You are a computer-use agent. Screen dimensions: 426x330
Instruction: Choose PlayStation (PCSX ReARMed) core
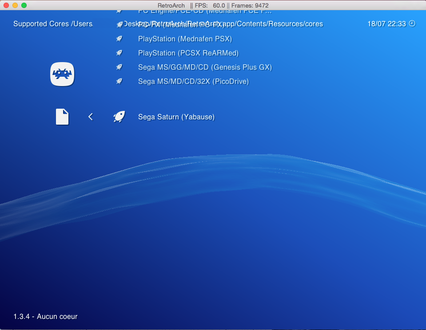[188, 53]
